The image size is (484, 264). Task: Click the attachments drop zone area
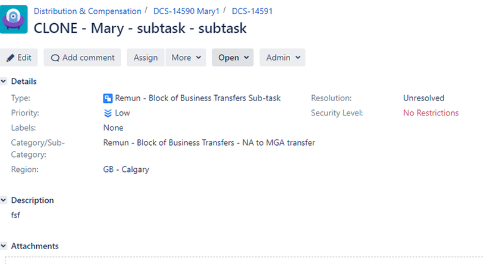pyautogui.click(x=244, y=260)
